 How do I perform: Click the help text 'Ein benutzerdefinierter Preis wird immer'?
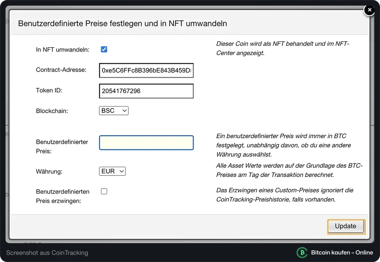pyautogui.click(x=271, y=136)
